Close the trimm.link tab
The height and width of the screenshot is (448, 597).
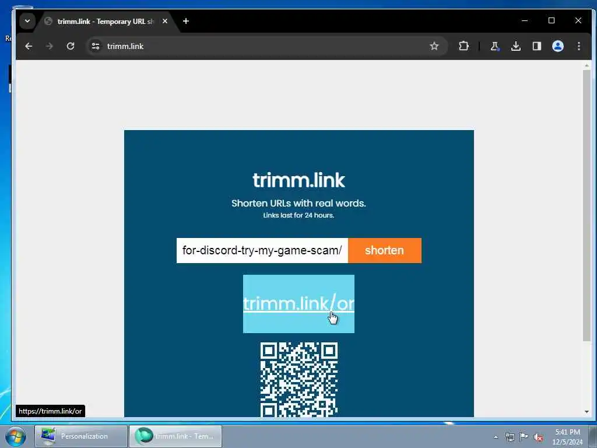click(x=165, y=21)
